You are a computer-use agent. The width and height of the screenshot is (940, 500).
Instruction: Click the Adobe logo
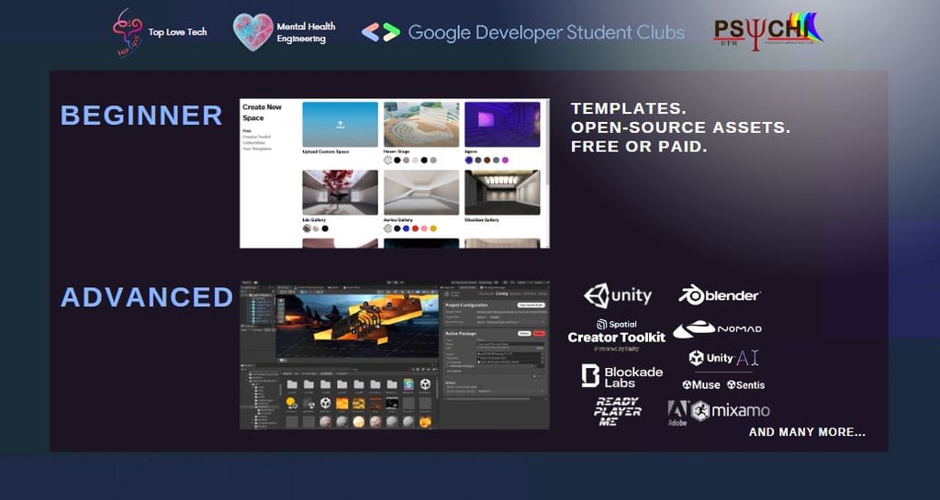coord(677,413)
